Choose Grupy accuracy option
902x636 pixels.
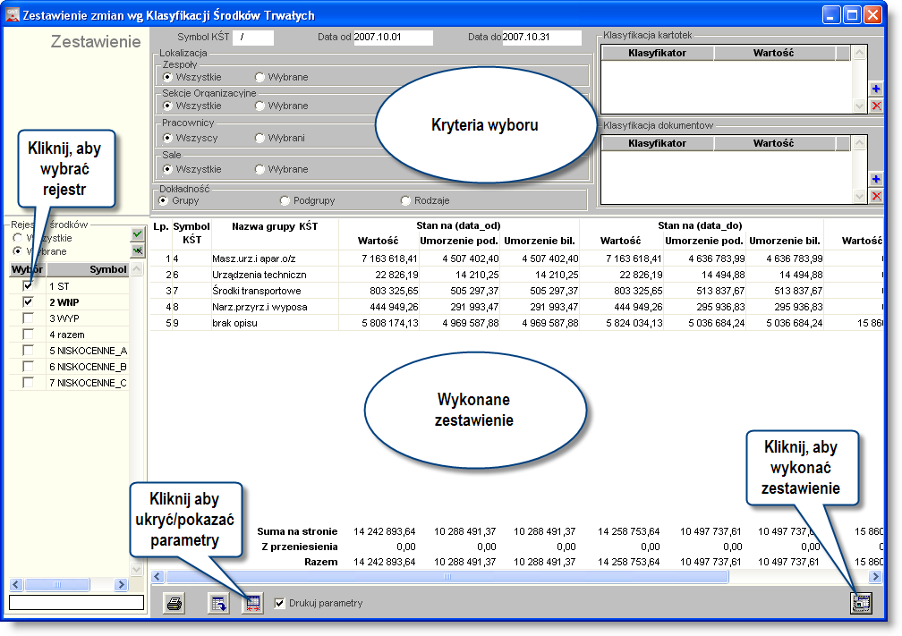[x=164, y=200]
